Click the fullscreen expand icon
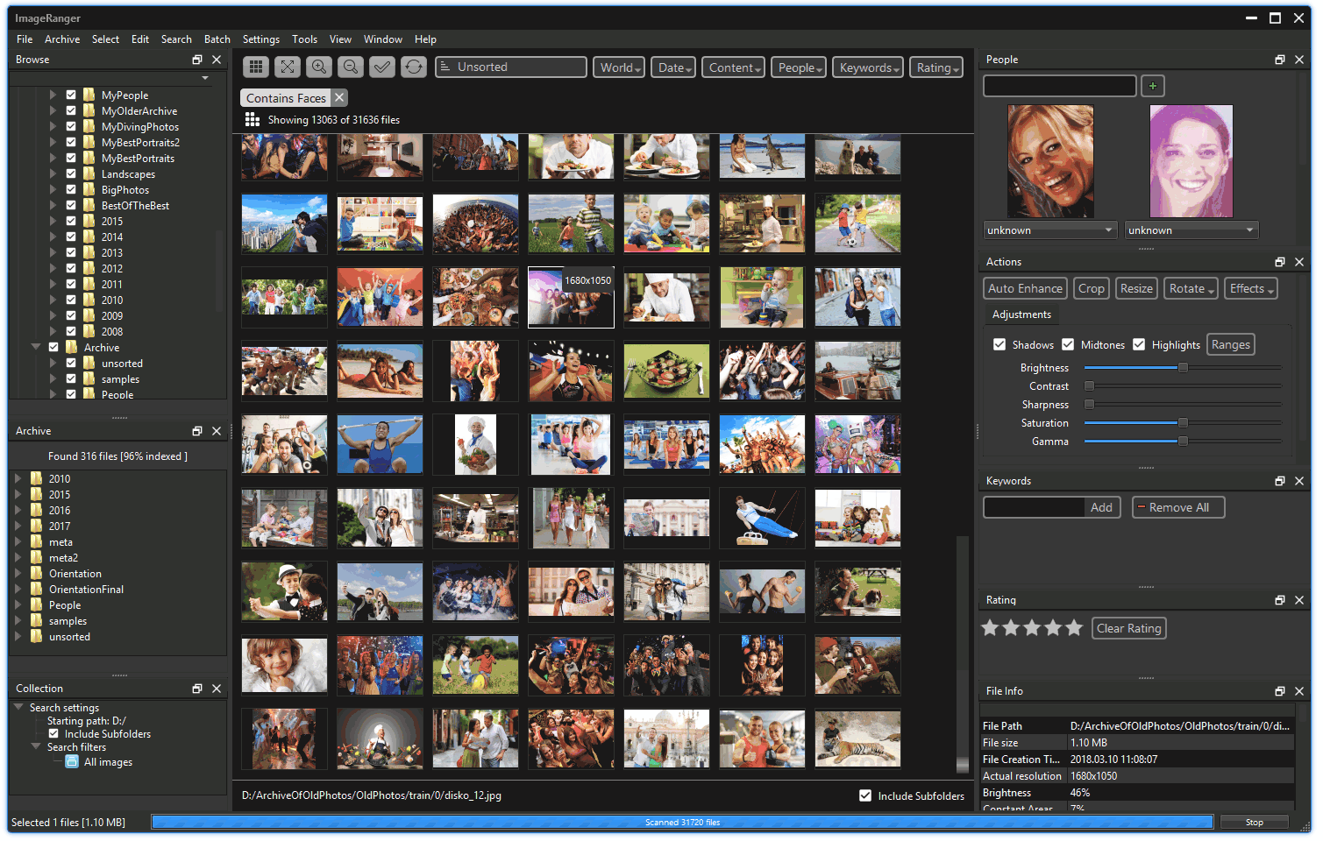1323x841 pixels. [x=287, y=67]
